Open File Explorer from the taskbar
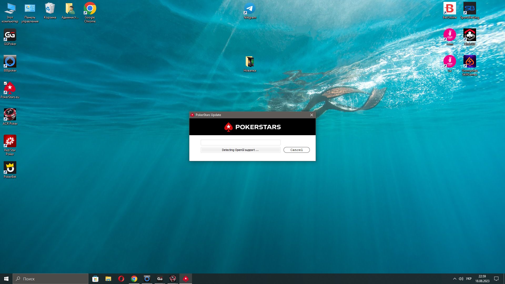The image size is (505, 284). click(x=108, y=279)
